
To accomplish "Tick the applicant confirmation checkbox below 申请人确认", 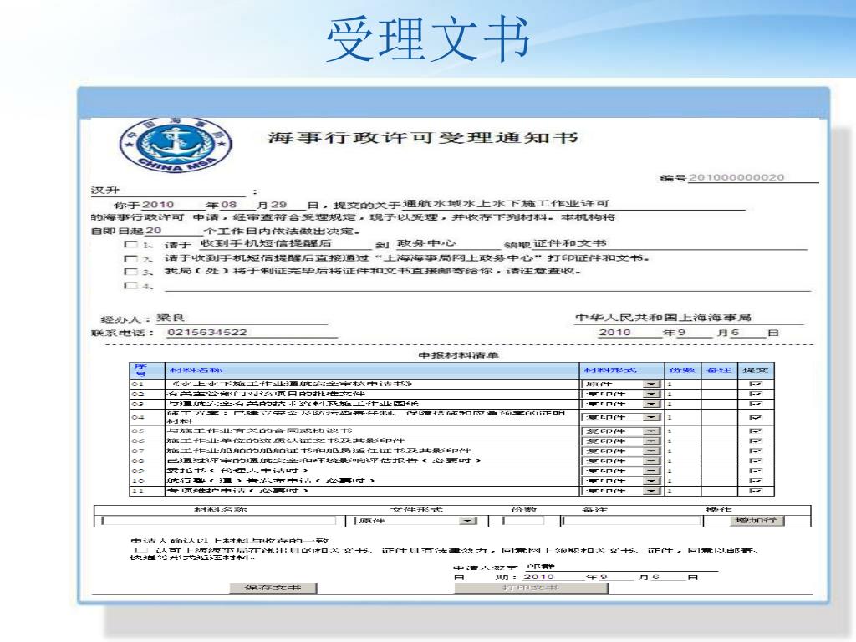I will (x=140, y=550).
